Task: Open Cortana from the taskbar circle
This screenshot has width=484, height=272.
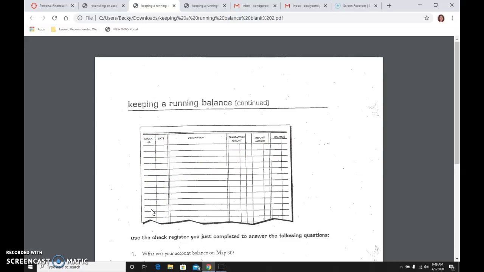Action: (x=132, y=267)
